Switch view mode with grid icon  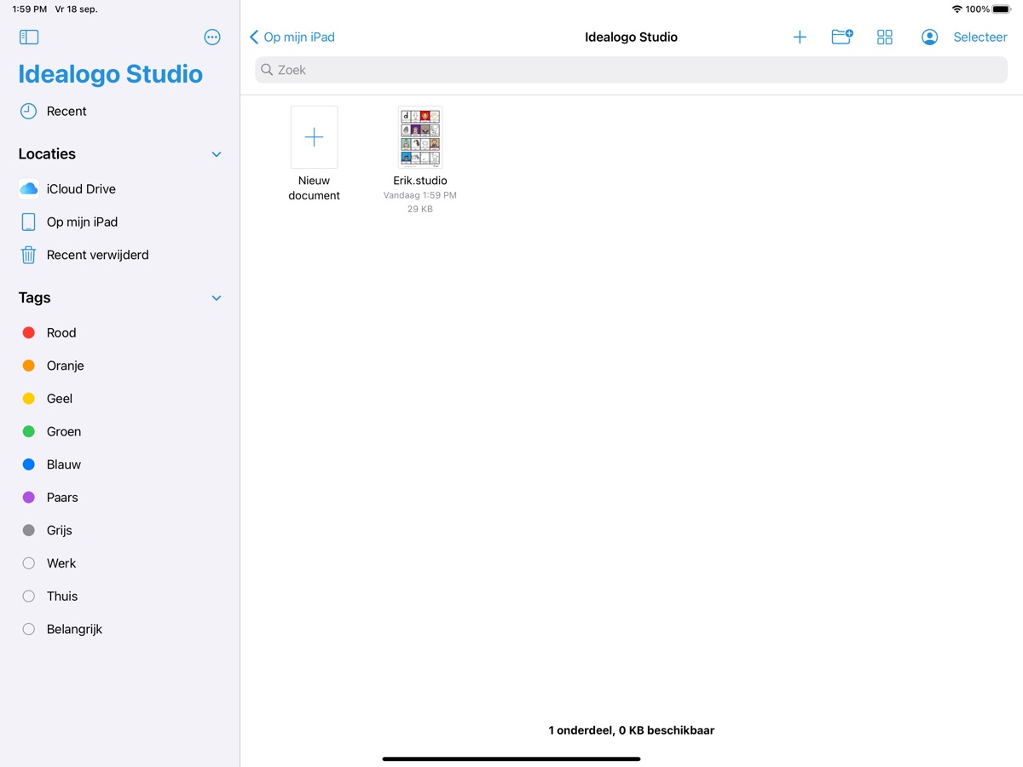pos(885,37)
